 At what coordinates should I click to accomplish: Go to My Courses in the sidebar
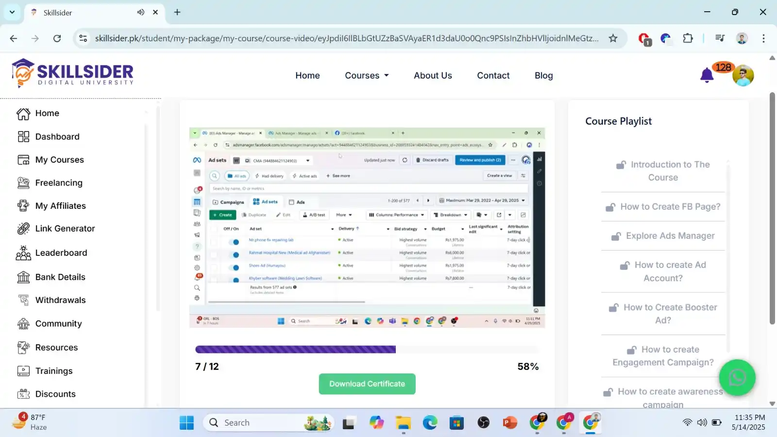coord(51,160)
